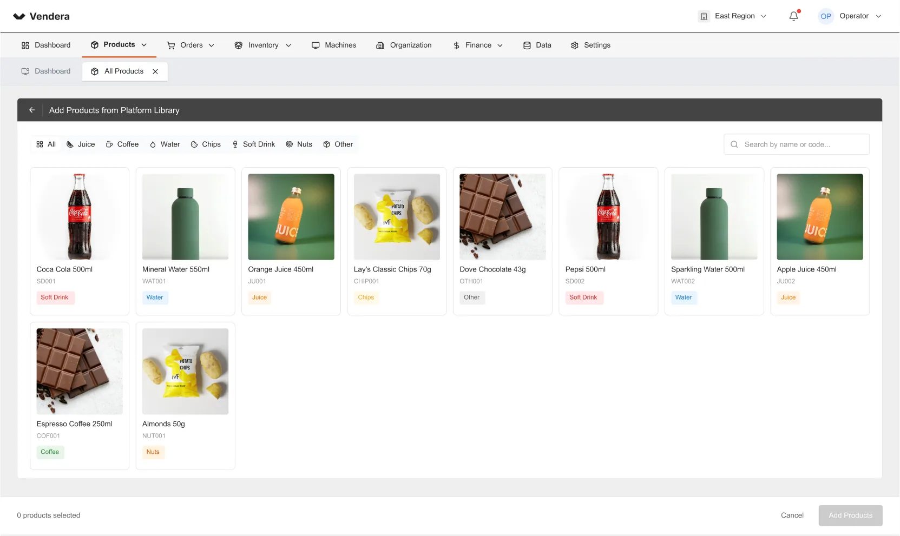
Task: Click the OP operator avatar
Action: pos(826,16)
